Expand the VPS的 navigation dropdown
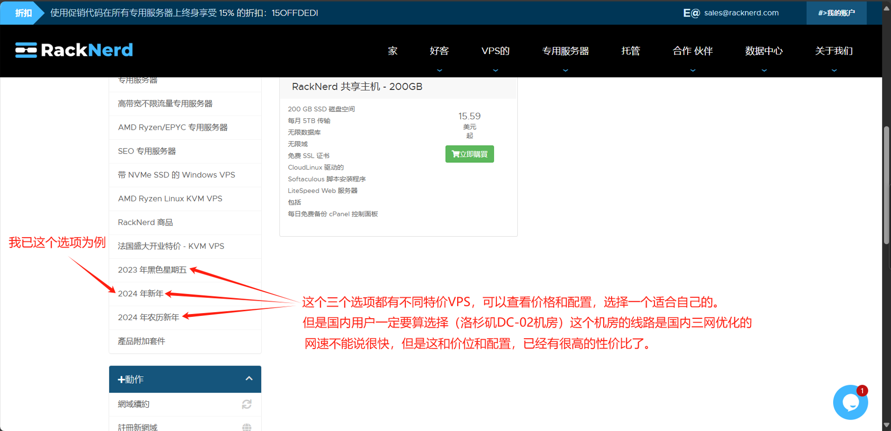The image size is (891, 431). click(495, 51)
